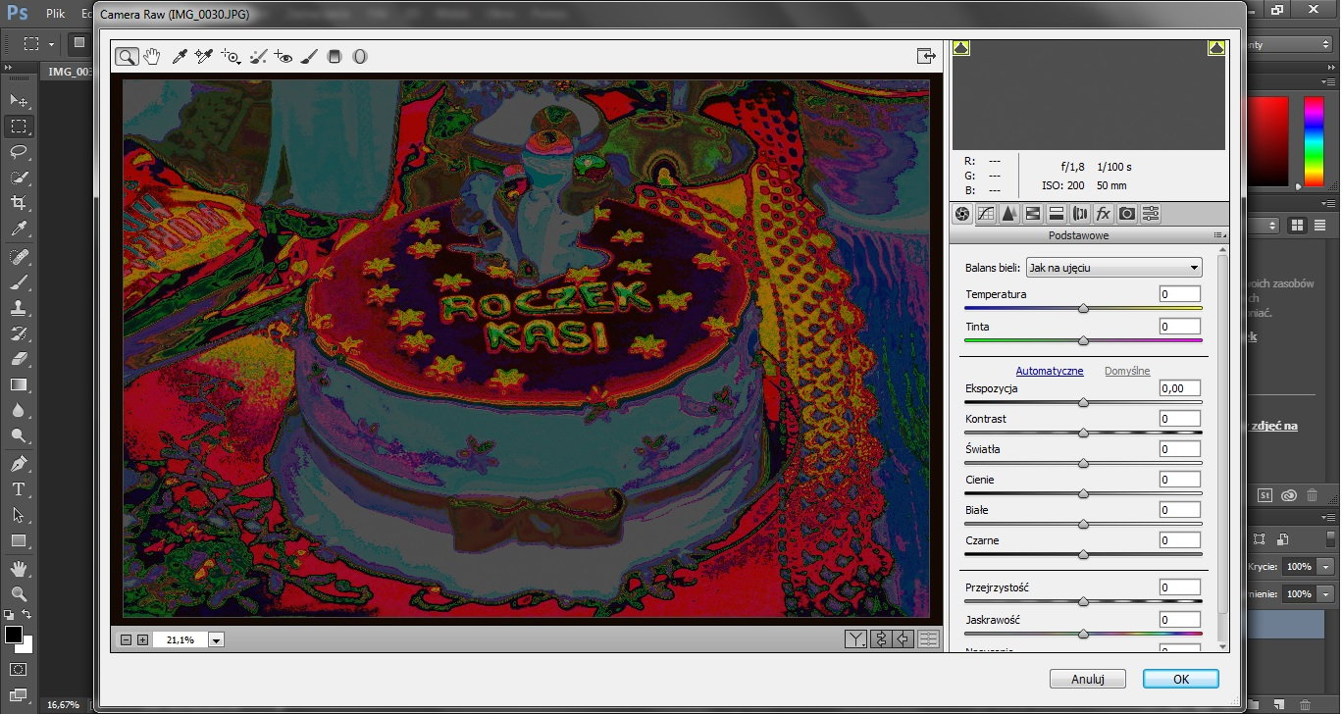Toggle highlight clipping warning in histogram

(1216, 47)
